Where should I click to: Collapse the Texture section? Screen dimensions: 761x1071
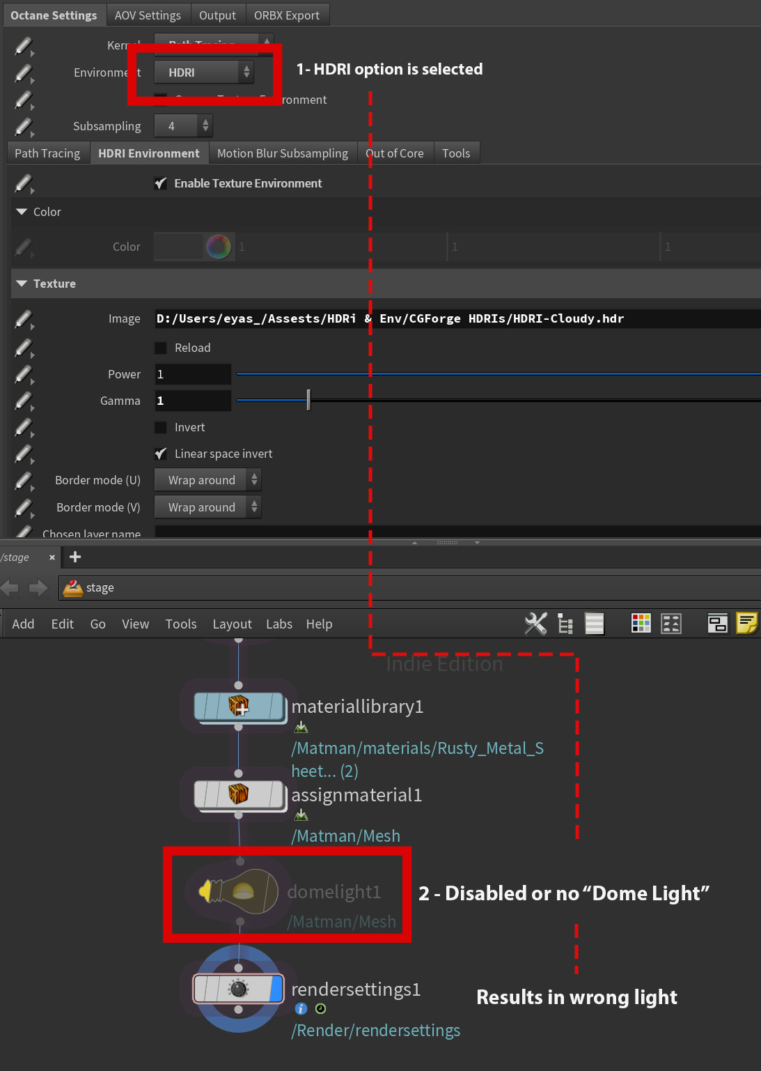click(x=22, y=284)
